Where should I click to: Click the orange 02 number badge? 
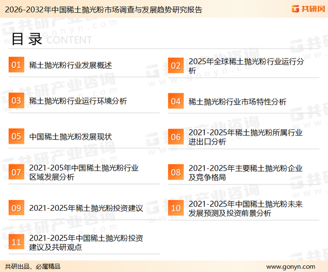(x=176, y=66)
